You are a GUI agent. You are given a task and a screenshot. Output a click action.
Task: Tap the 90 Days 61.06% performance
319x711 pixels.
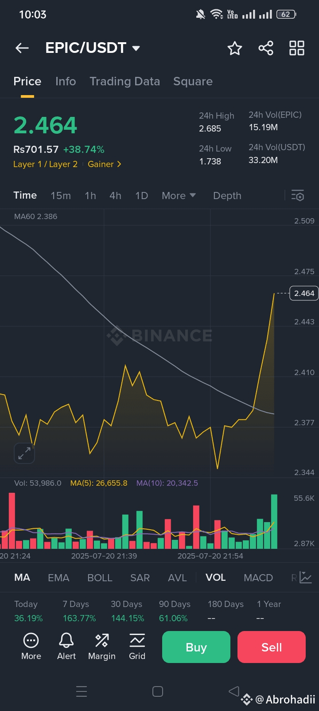pyautogui.click(x=175, y=611)
